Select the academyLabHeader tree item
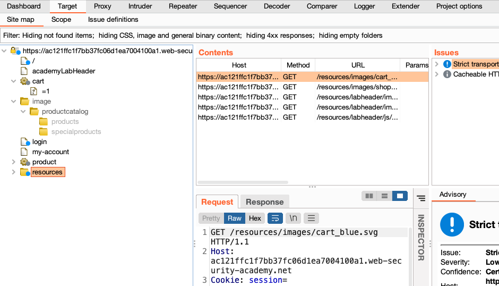The image size is (499, 286). [64, 71]
